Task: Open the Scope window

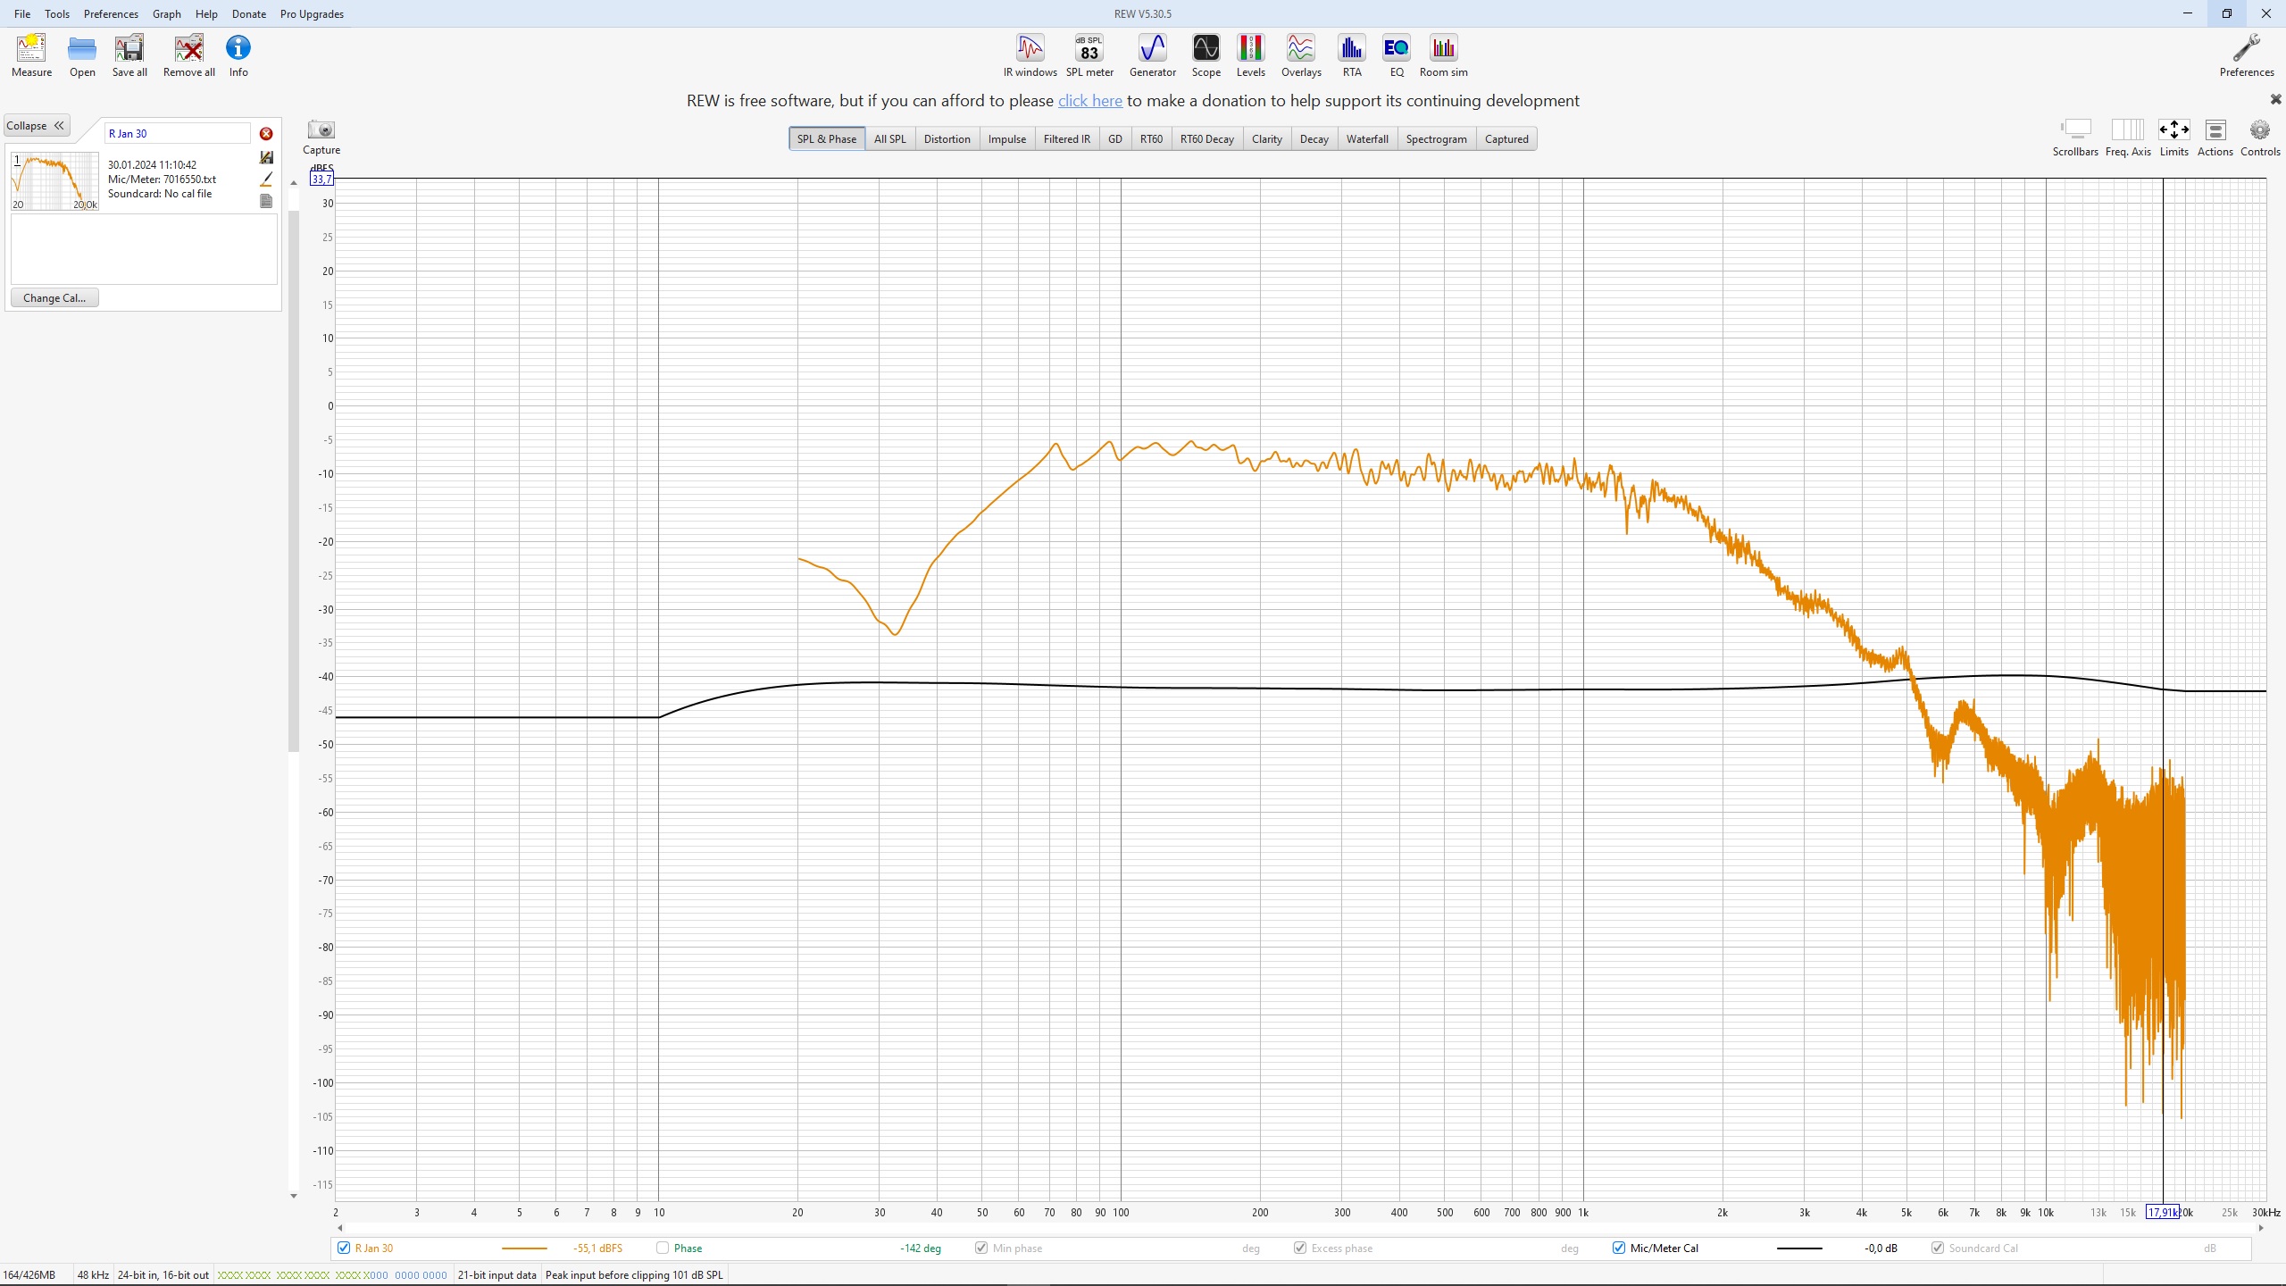Action: point(1206,55)
